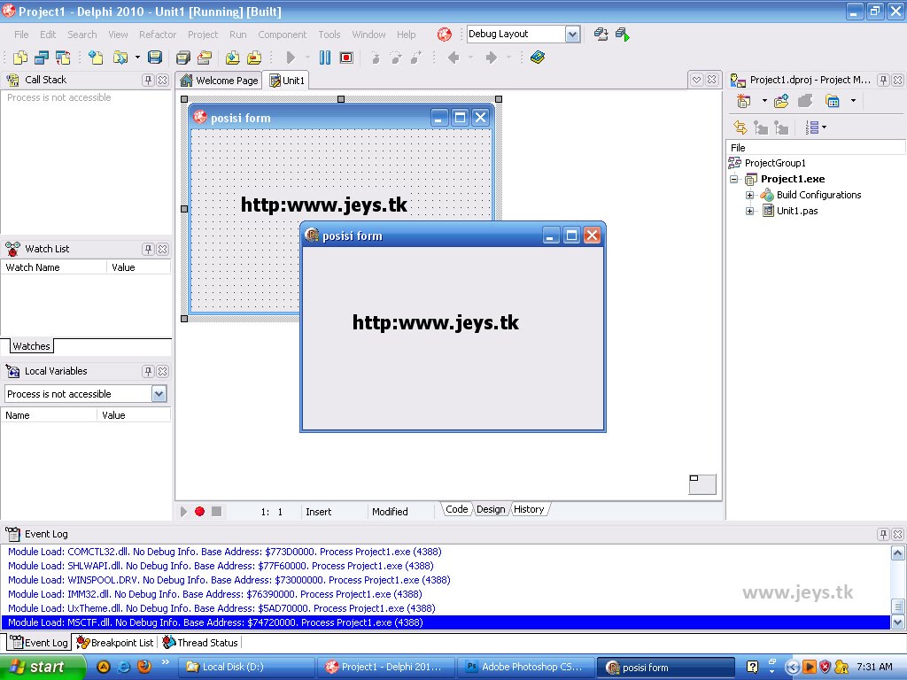Open the Breakpoint List tab
Viewport: 907px width, 680px height.
(x=116, y=643)
